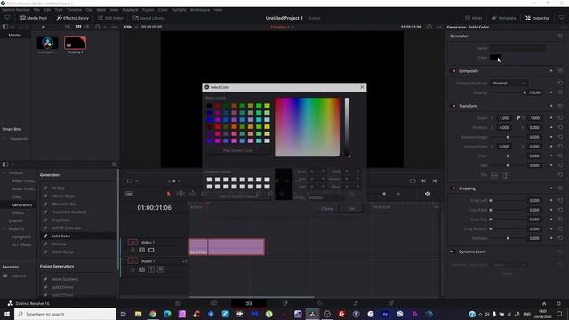Open the DaVinci Resolve menu
Screen dimensions: 569x320
pyautogui.click(x=16, y=10)
